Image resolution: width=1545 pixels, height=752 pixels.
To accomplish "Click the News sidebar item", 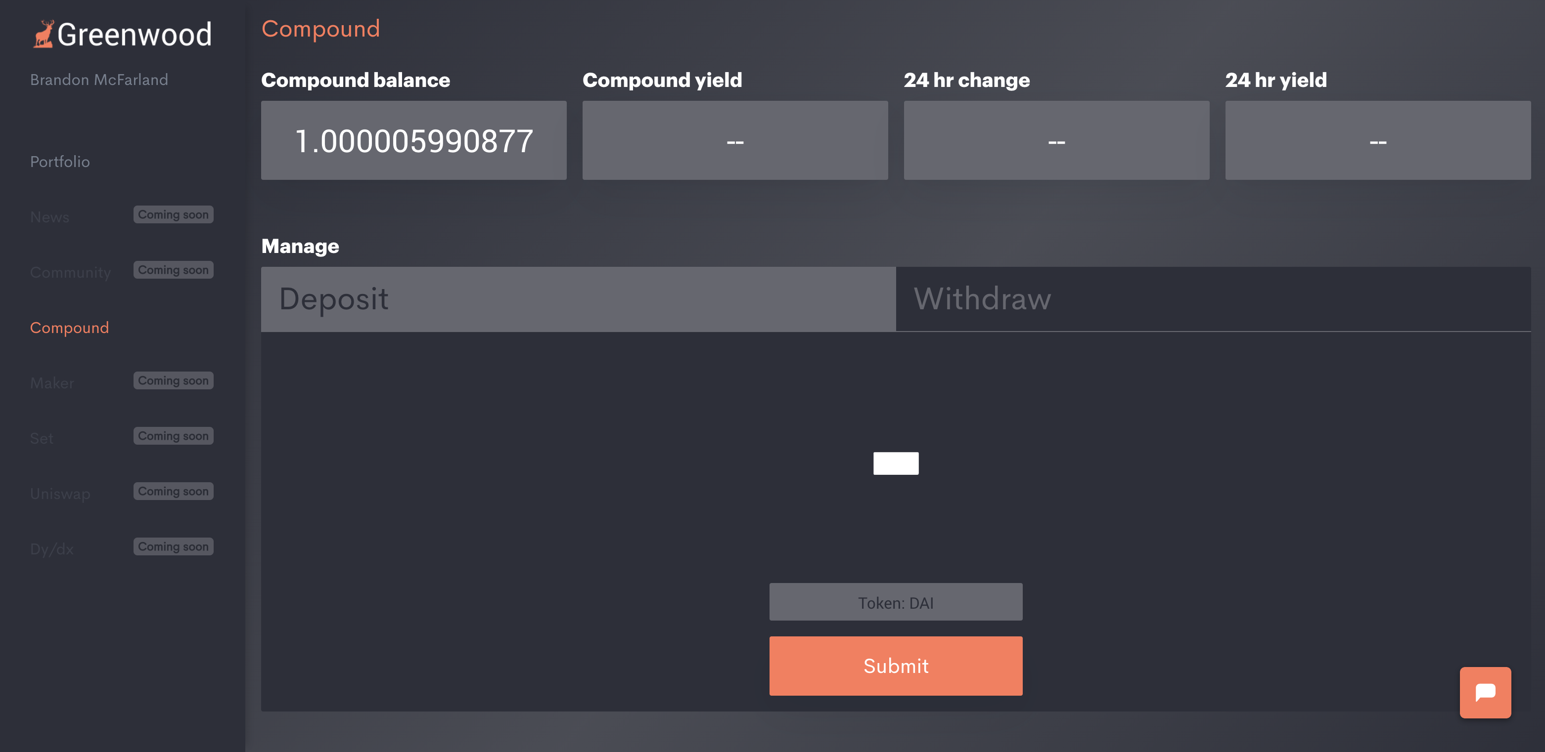I will (x=50, y=217).
